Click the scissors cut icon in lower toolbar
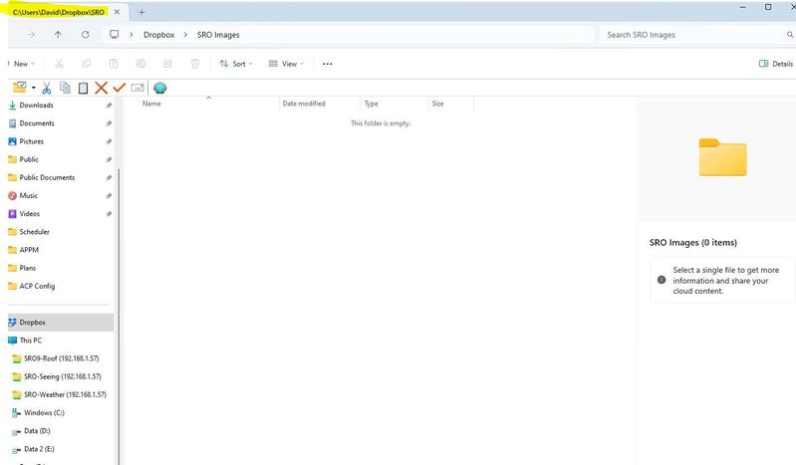This screenshot has height=465, width=796. [x=48, y=88]
